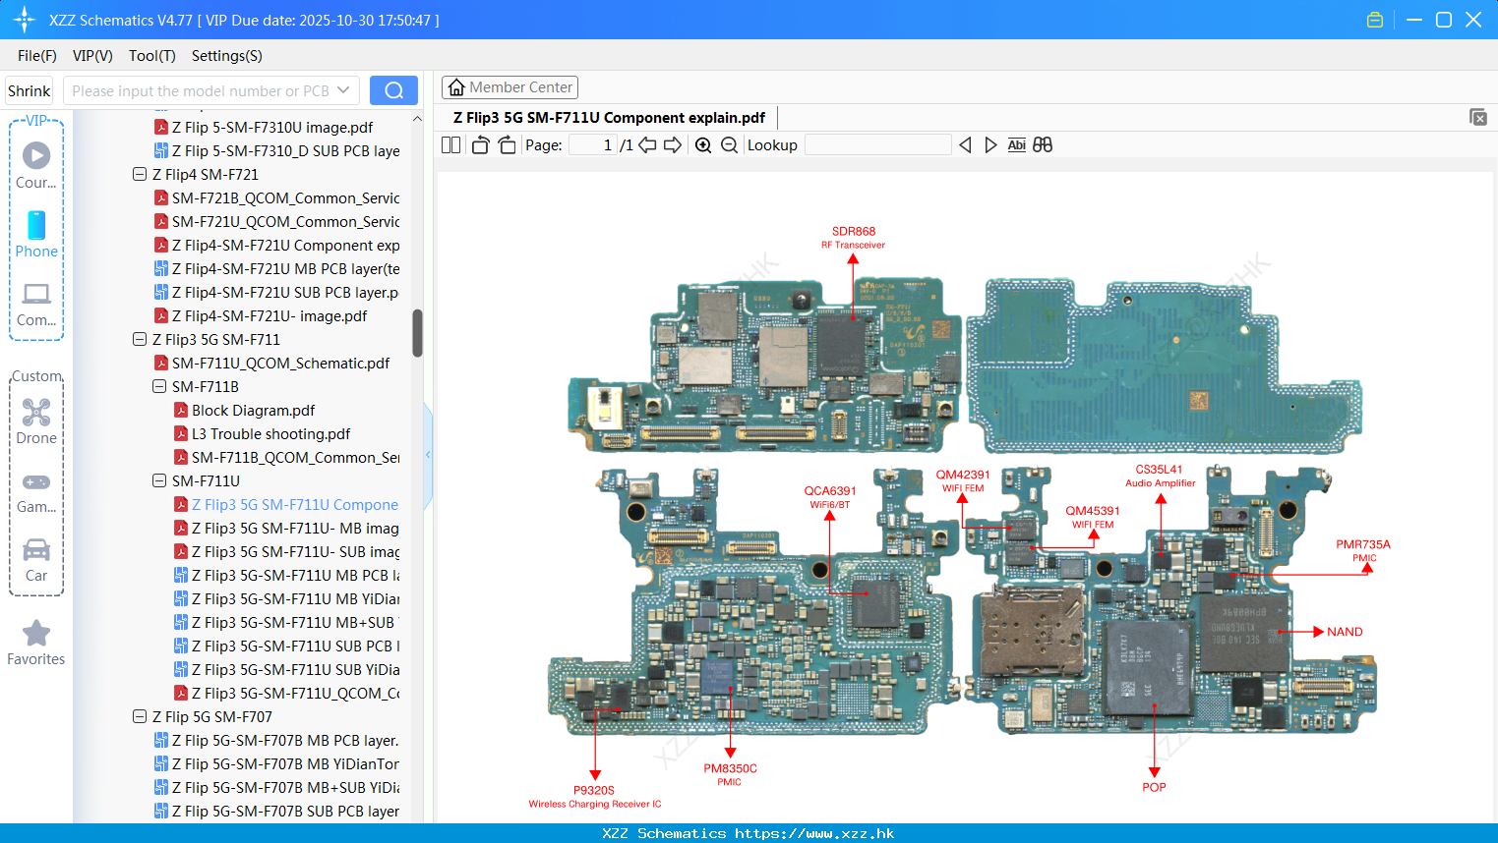The image size is (1498, 843).
Task: Click the toolbox icon in title bar
Action: point(1375,20)
